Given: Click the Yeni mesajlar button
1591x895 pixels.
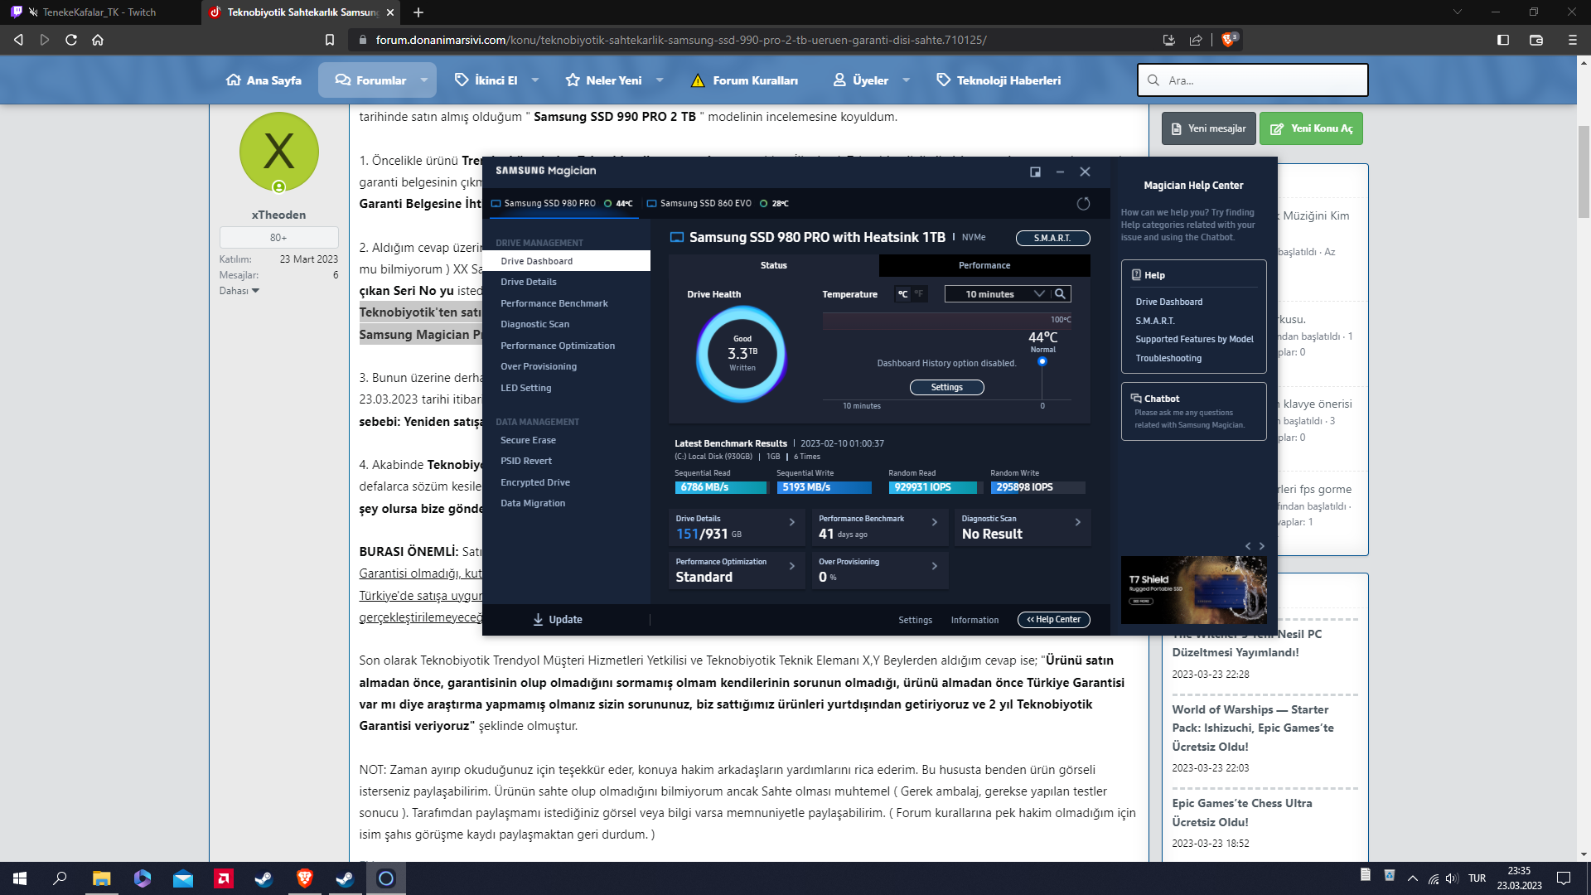Looking at the screenshot, I should click(x=1208, y=128).
